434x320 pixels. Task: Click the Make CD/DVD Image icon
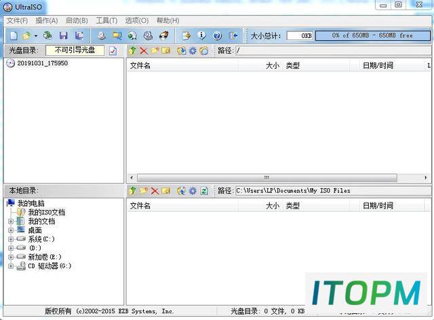point(102,35)
